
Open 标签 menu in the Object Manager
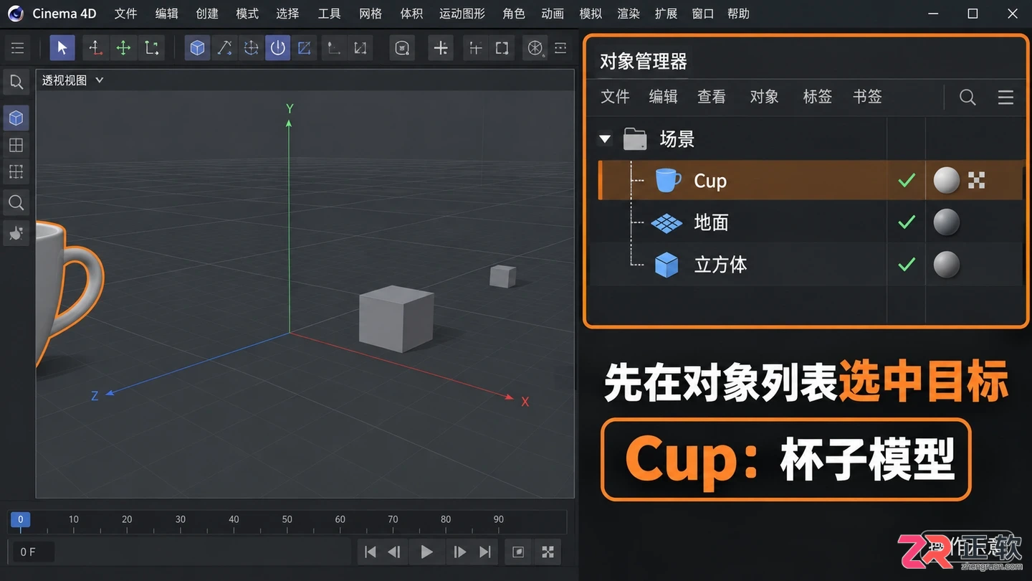(817, 97)
